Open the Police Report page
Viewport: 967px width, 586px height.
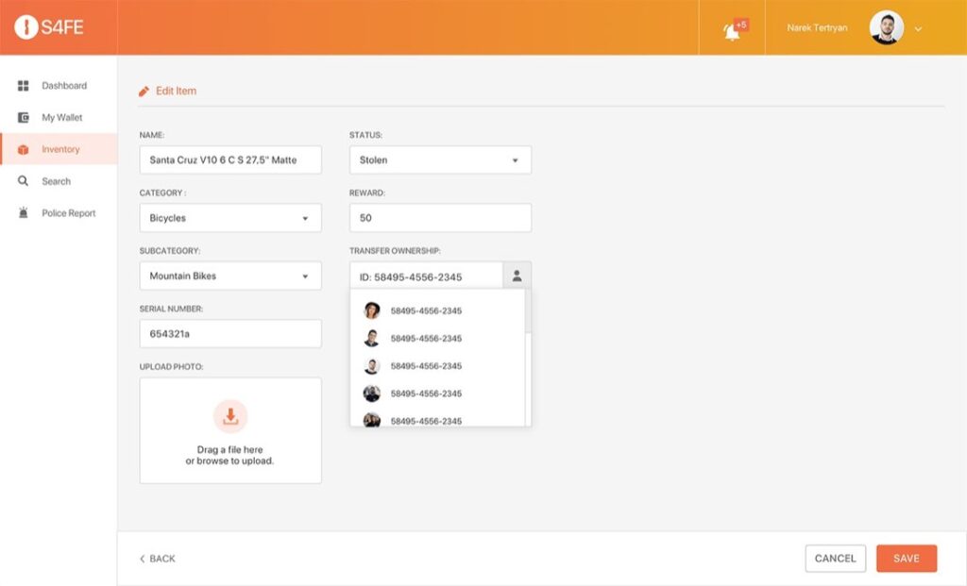pos(68,213)
